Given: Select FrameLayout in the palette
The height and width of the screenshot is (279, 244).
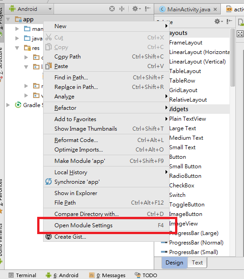Looking at the screenshot, I should coord(185,43).
